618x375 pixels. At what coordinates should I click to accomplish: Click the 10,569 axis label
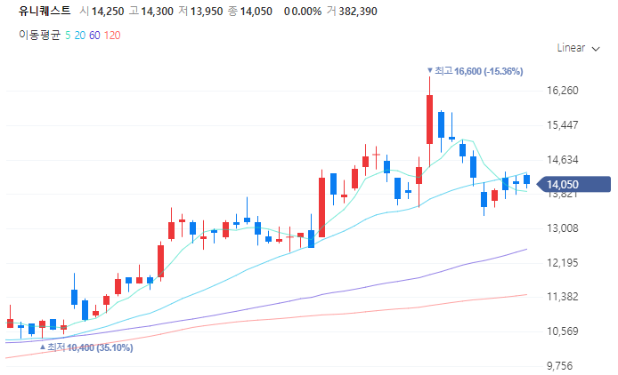(563, 331)
